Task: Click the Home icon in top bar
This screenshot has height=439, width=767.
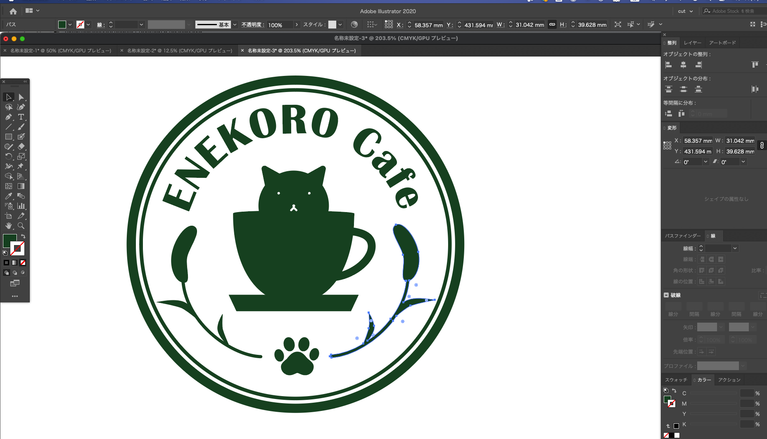Action: coord(13,11)
